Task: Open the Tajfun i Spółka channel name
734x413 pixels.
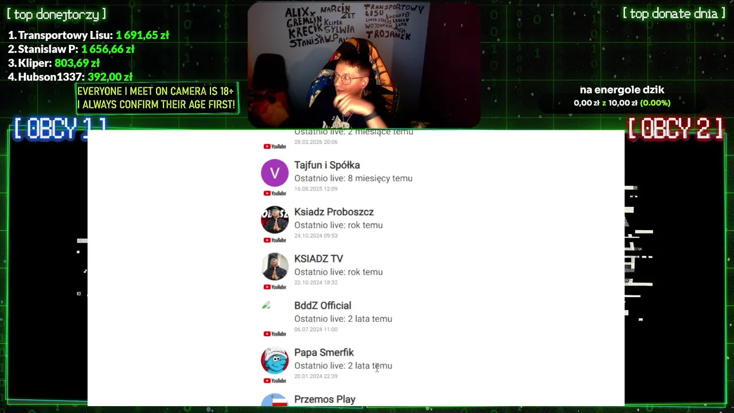Action: pos(327,165)
